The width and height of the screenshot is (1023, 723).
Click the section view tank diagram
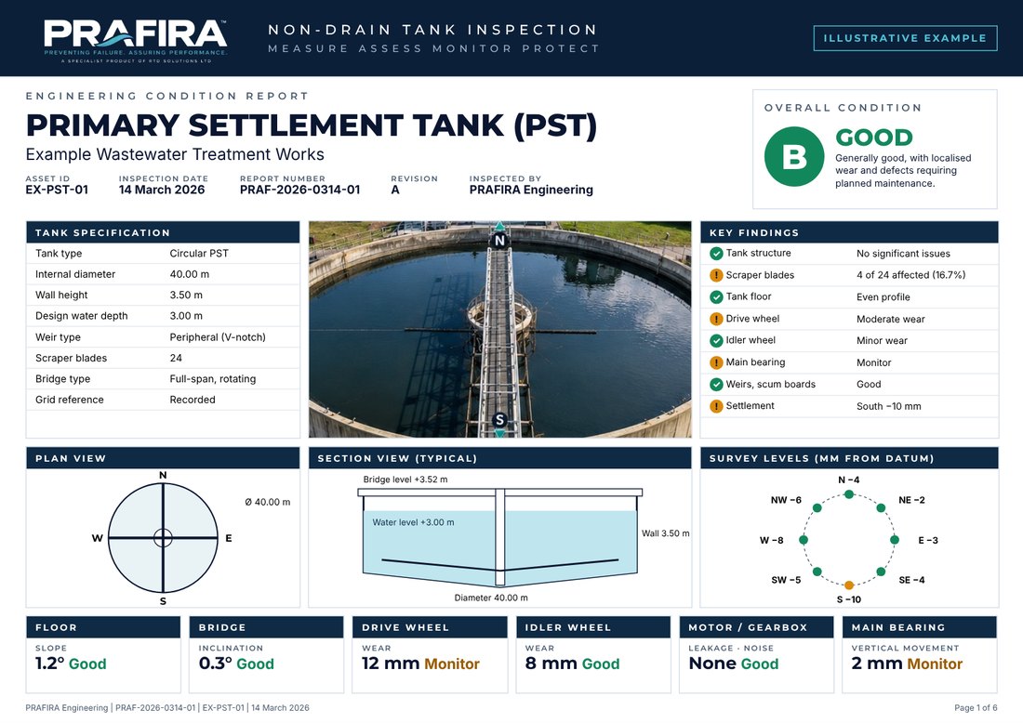[x=500, y=538]
